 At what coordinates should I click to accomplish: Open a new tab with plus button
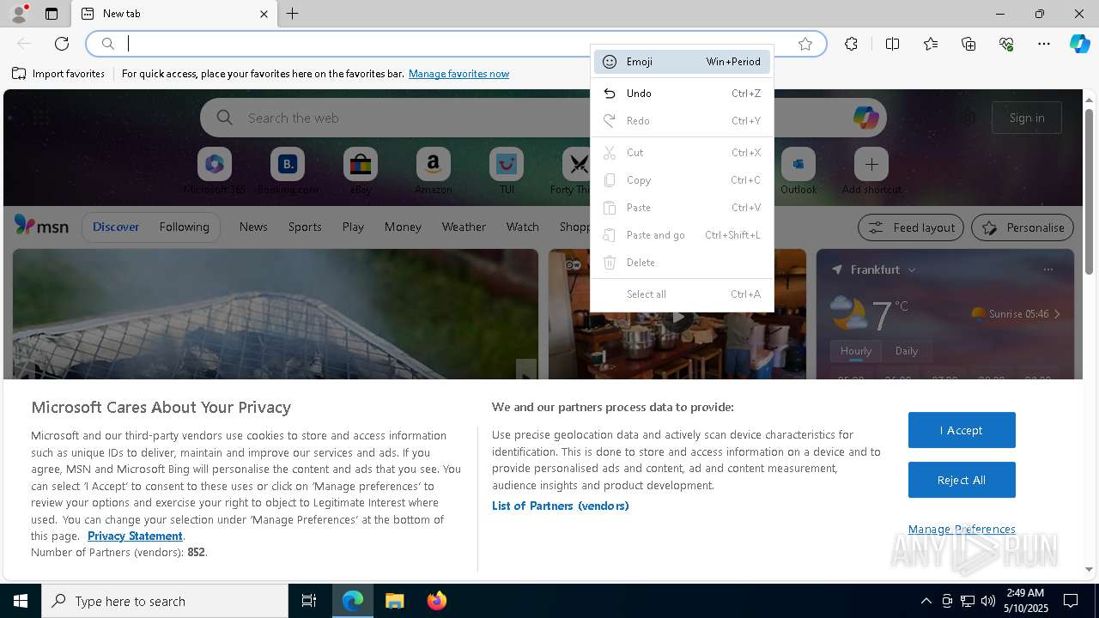tap(293, 14)
